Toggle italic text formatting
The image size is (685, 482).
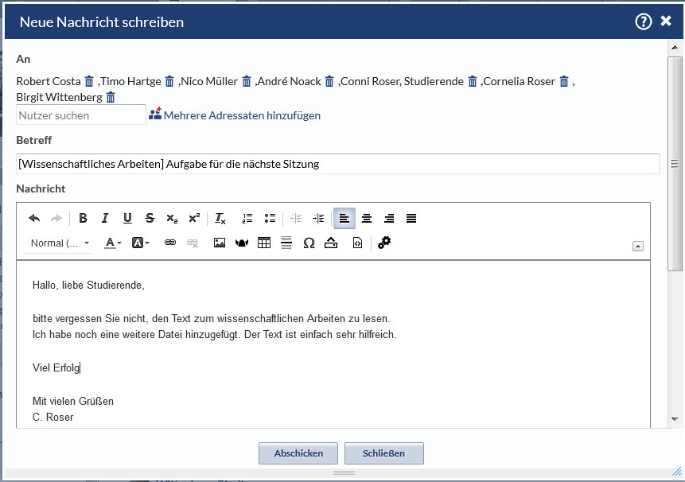(x=105, y=219)
